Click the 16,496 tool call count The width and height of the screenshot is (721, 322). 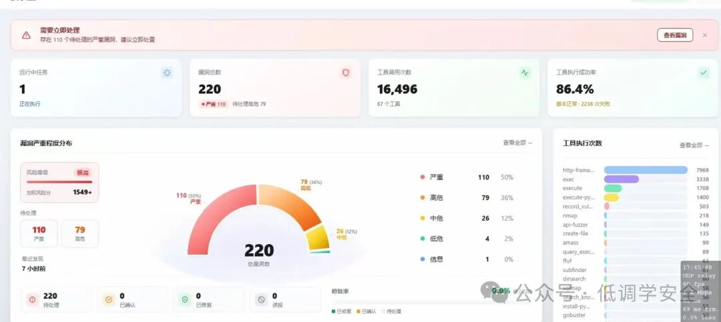(x=397, y=89)
